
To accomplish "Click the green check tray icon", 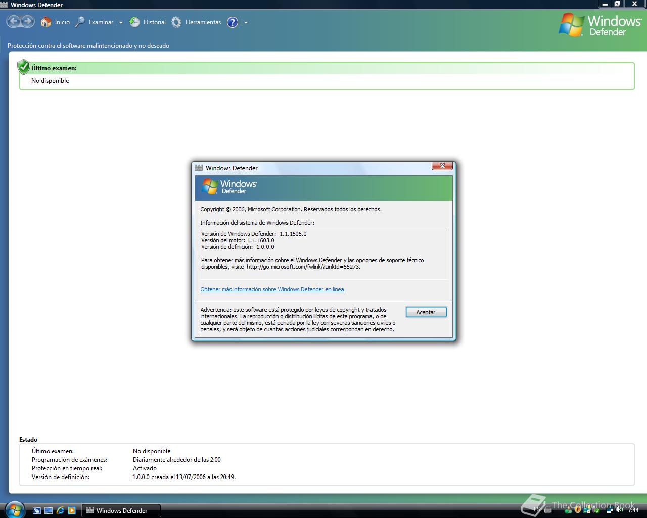I will (596, 510).
